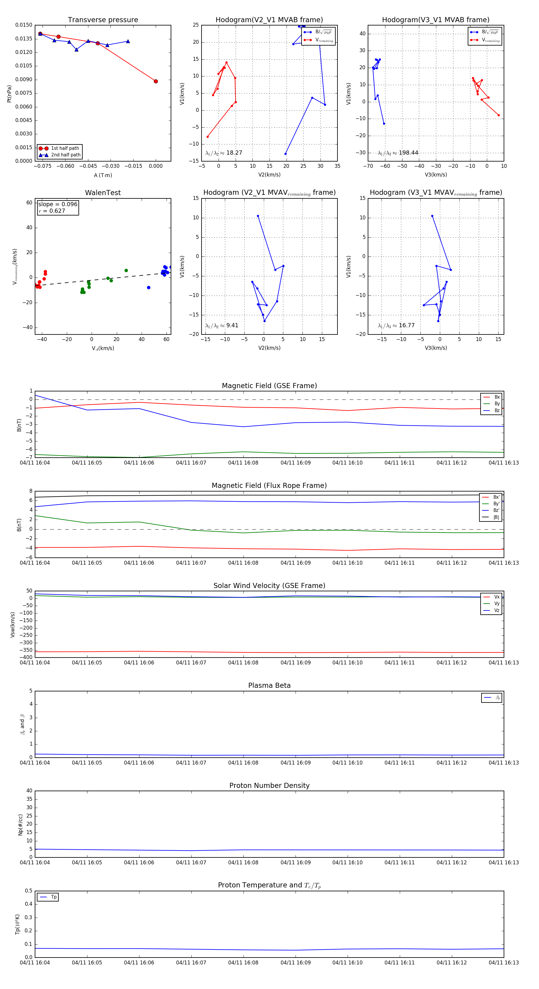
Task: Click the 'Hodogram (V3_V1 MVAV remaining frame)' title
Action: click(436, 193)
